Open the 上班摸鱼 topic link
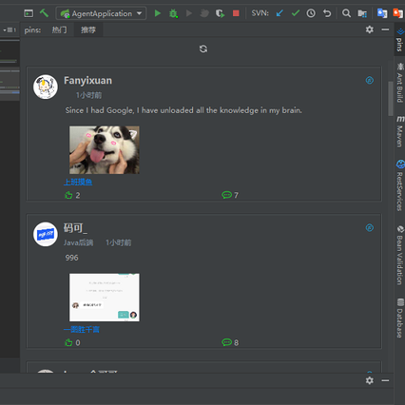This screenshot has height=405, width=405. 78,182
